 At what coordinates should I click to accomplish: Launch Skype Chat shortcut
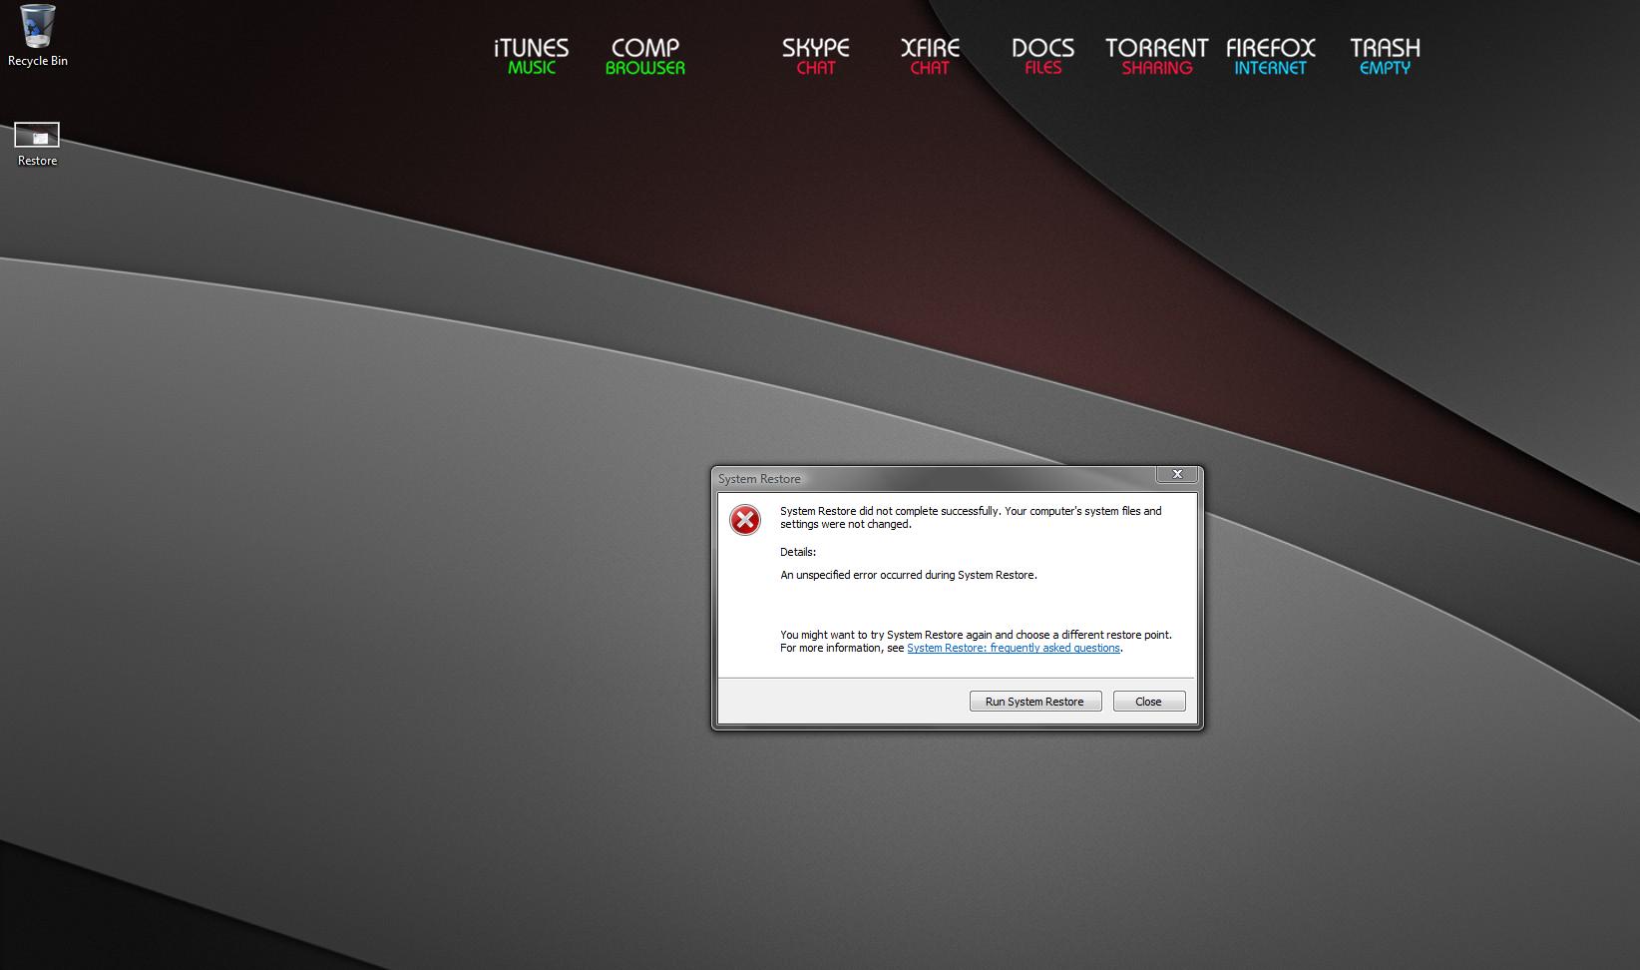tap(815, 57)
